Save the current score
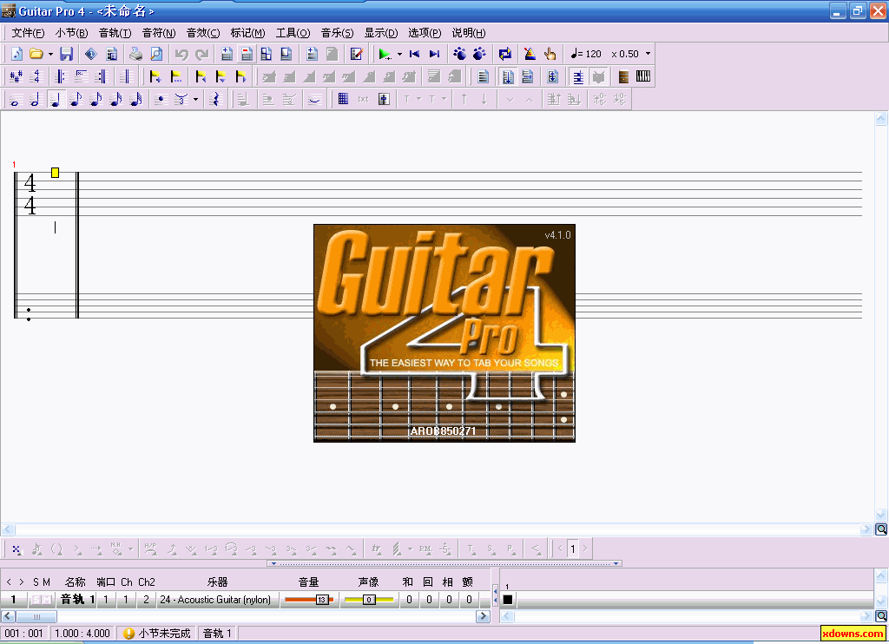 click(x=66, y=54)
